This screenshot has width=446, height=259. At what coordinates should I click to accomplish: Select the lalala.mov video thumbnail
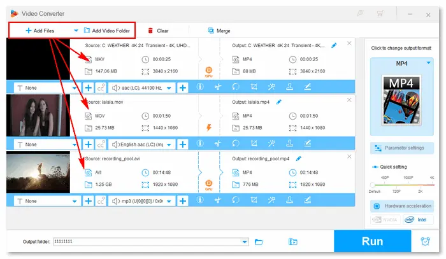click(38, 115)
